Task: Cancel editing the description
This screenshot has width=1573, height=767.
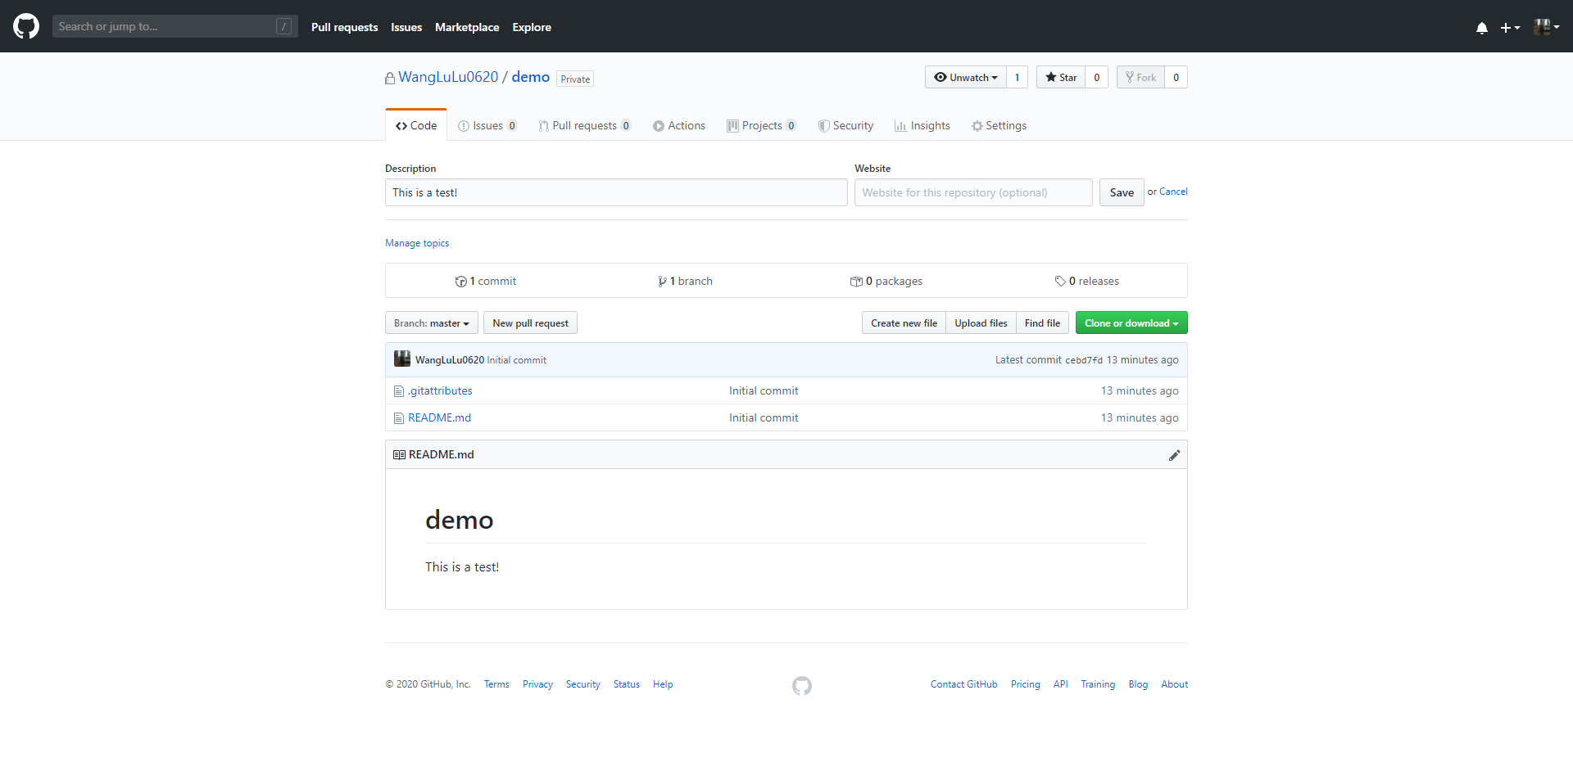Action: [1173, 192]
